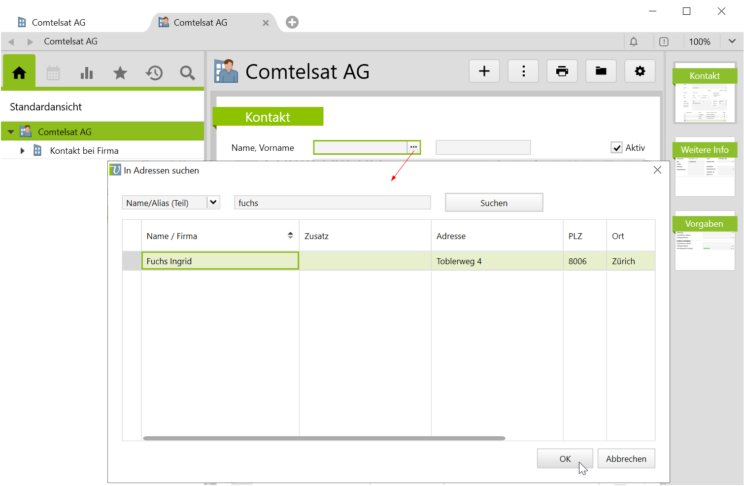Open the history clock icon
The height and width of the screenshot is (486, 744).
[154, 73]
